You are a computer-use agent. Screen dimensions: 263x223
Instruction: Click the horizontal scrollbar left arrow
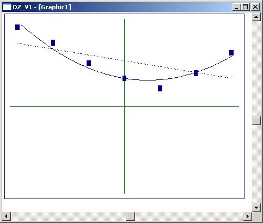(x=7, y=216)
